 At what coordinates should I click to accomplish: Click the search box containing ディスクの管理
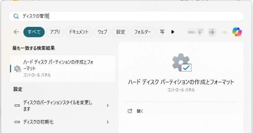coord(126,16)
